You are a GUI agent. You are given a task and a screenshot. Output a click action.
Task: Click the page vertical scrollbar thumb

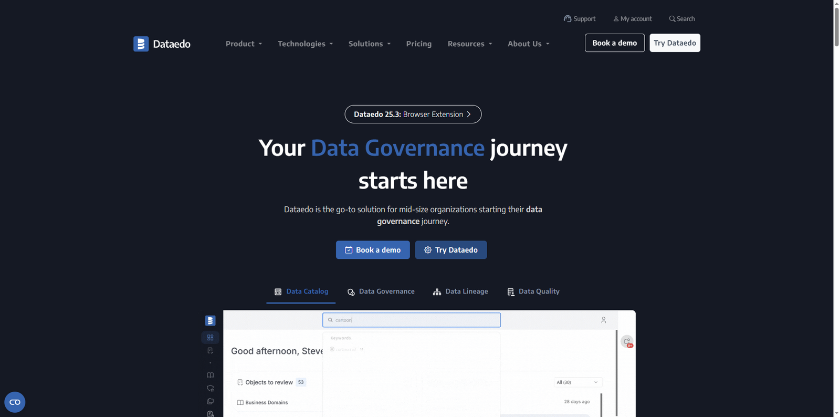[x=837, y=26]
